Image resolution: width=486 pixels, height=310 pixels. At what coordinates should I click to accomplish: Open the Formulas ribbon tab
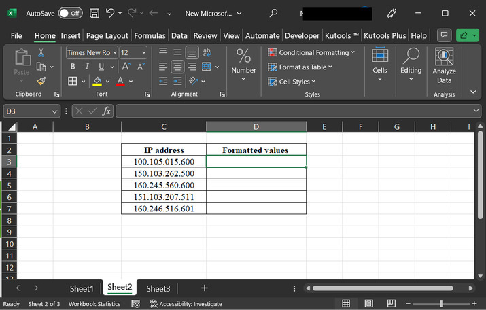150,35
